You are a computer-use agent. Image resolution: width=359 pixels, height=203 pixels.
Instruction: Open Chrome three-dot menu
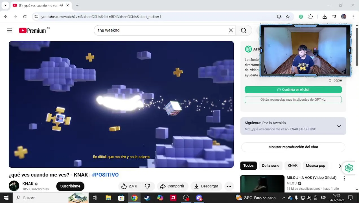[x=353, y=17]
